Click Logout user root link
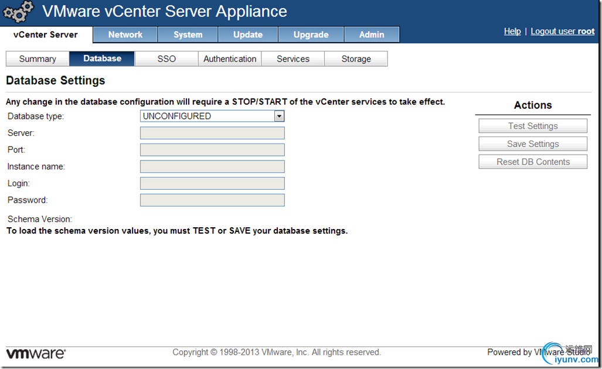The height and width of the screenshot is (369, 602). point(563,31)
